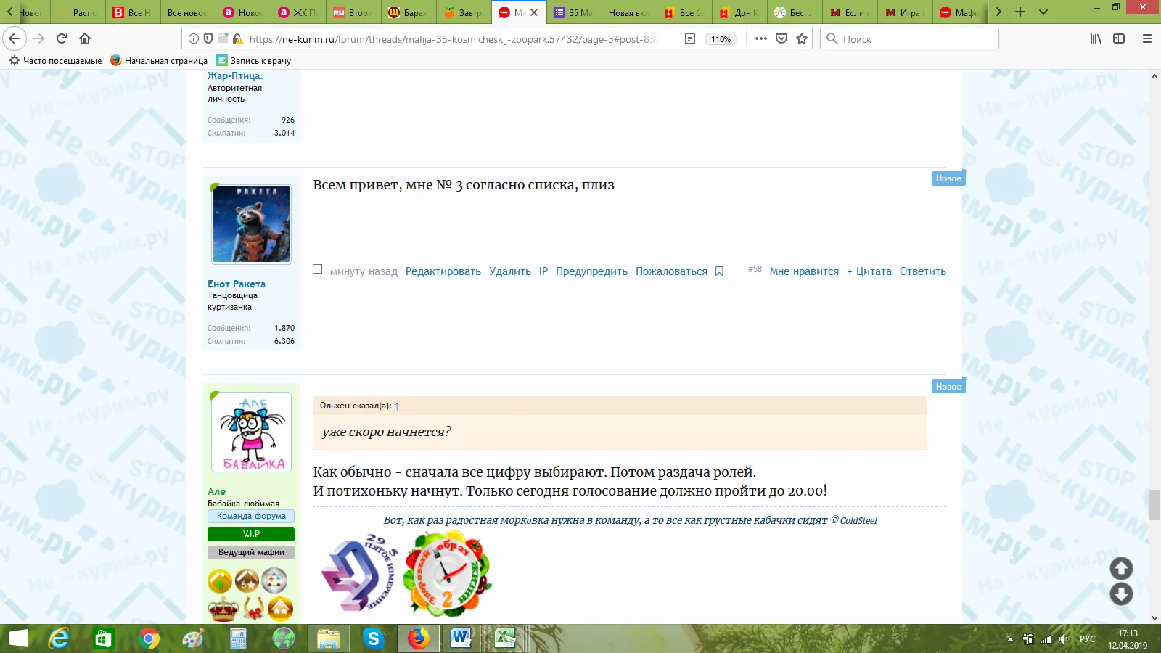
Task: Switch to Word from the taskbar
Action: tap(461, 638)
